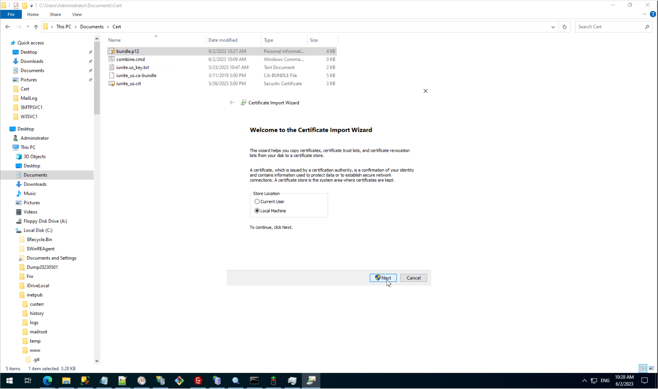Click the Cancel button in the wizard
The width and height of the screenshot is (658, 389).
413,278
